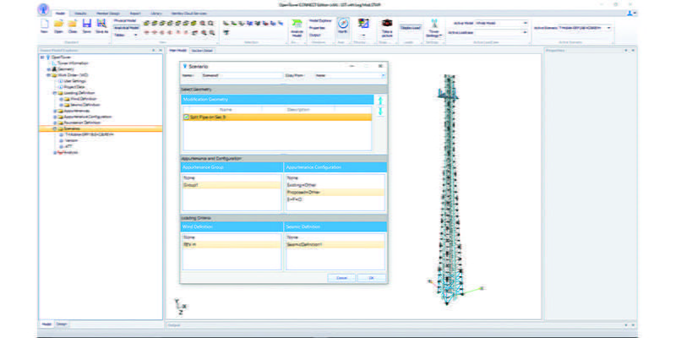676x338 pixels.
Task: Click the Open folder icon in ribbon
Action: click(58, 28)
